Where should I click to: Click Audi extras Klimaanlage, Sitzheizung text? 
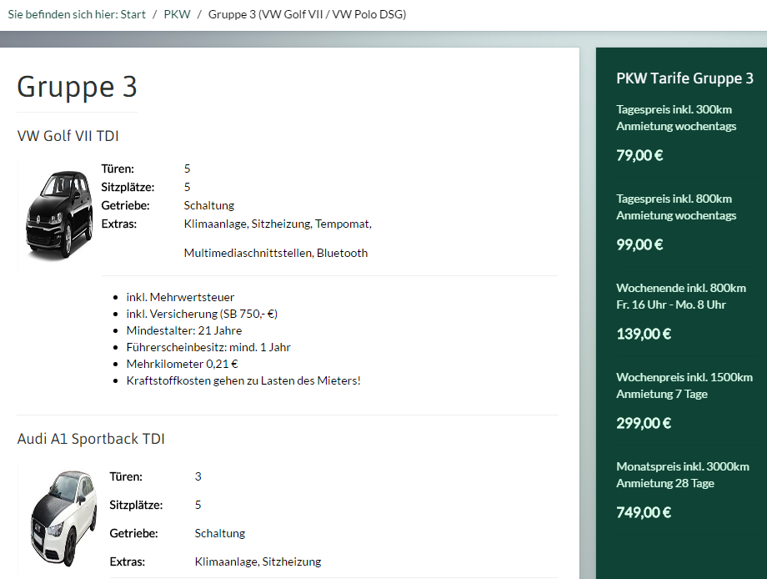point(258,561)
